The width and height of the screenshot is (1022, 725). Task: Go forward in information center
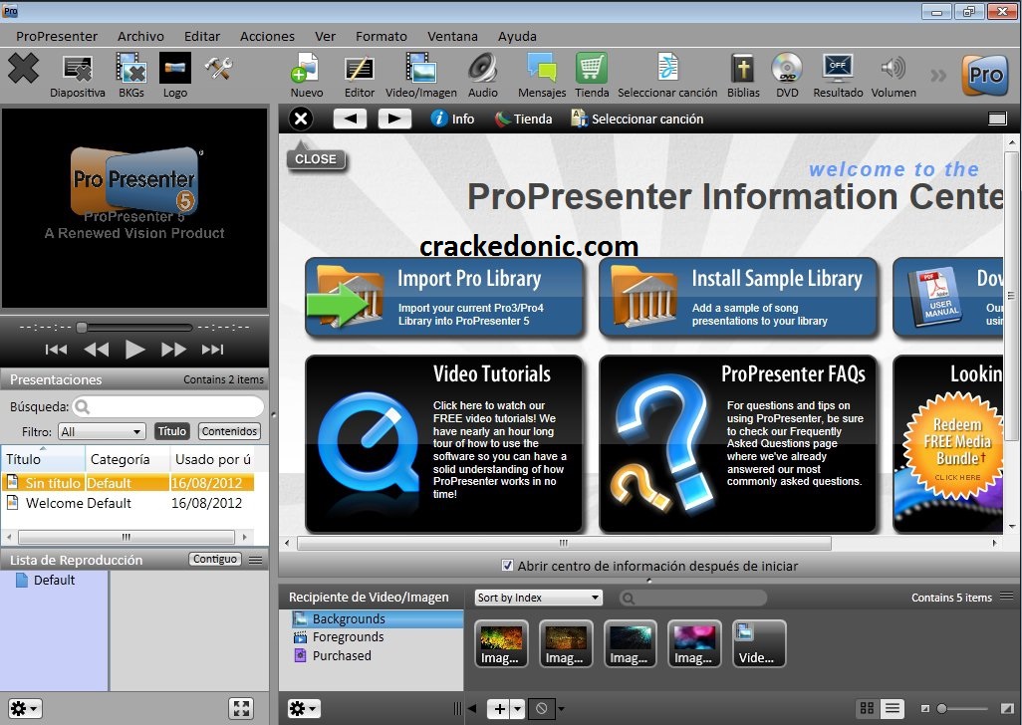click(x=395, y=119)
